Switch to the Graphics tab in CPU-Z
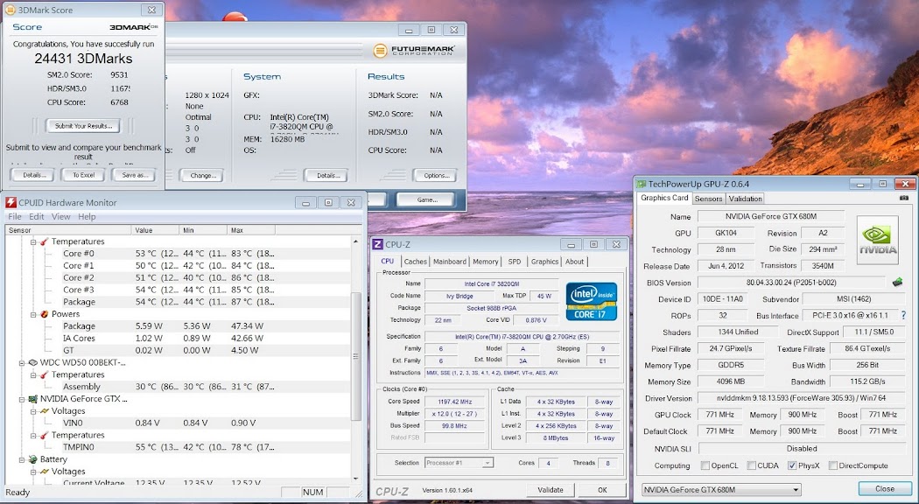 [545, 262]
